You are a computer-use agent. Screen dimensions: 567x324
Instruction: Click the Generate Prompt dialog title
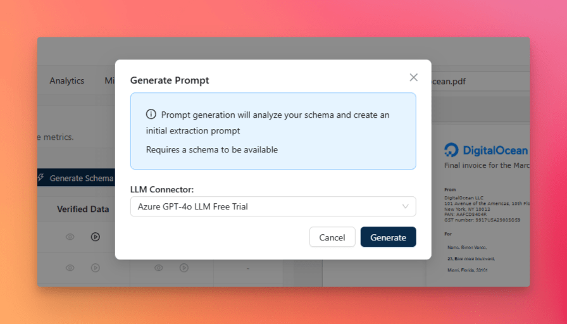point(170,80)
